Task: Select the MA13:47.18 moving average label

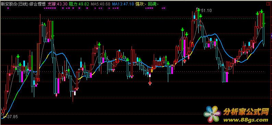Action: [x=123, y=4]
